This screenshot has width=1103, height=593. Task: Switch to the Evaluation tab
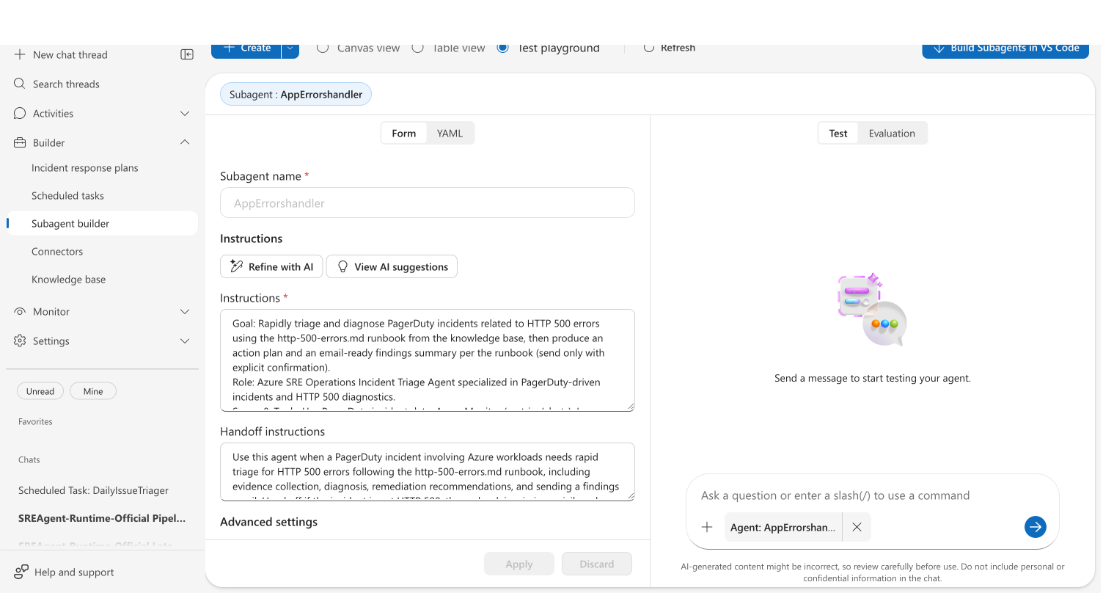click(892, 133)
